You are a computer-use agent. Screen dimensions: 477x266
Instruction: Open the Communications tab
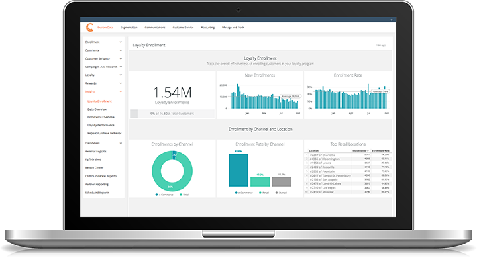155,28
